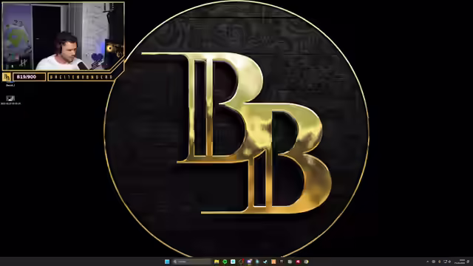The width and height of the screenshot is (473, 266).
Task: Open the taskbar app with red notification badge
Action: 241,262
